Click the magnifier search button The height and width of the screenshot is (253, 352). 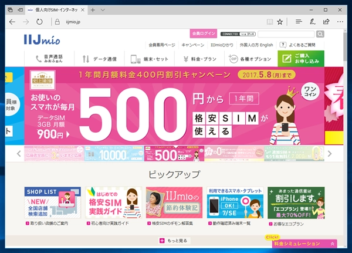click(320, 34)
